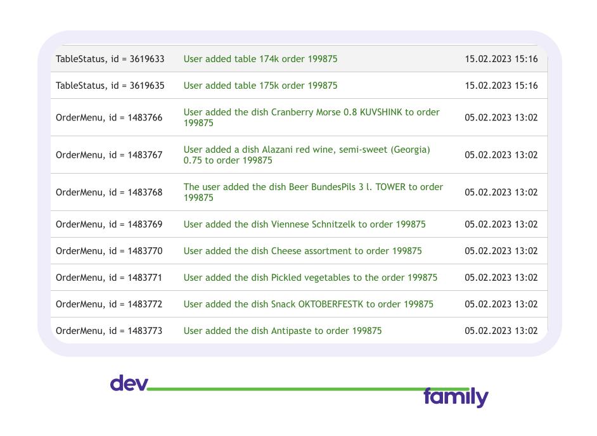This screenshot has width=597, height=436.
Task: Select OrderMenu, id = 1483770 cell
Action: (x=109, y=251)
